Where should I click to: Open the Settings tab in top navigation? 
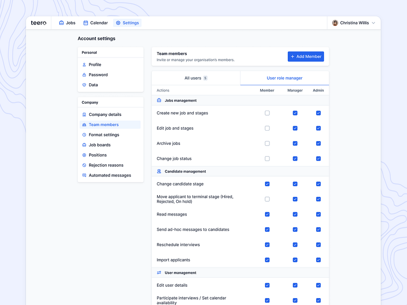point(127,23)
